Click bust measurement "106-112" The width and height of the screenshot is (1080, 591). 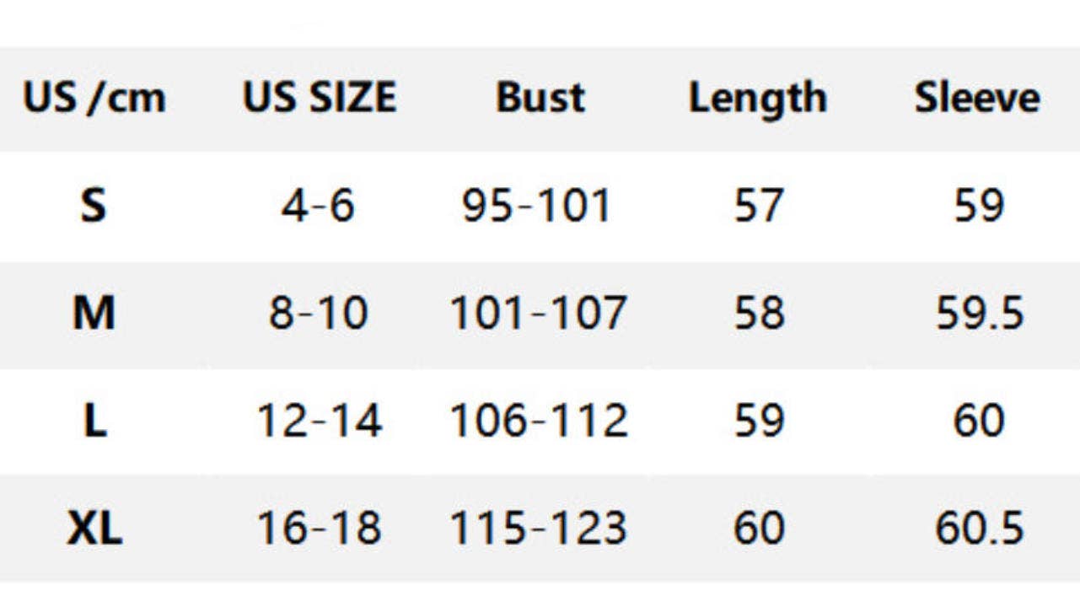[x=539, y=421]
